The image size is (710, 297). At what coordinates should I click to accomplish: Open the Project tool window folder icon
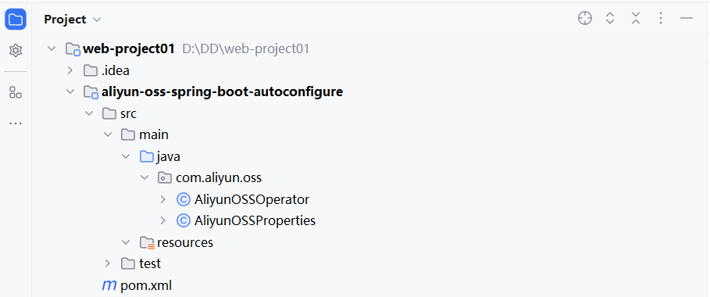(16, 20)
